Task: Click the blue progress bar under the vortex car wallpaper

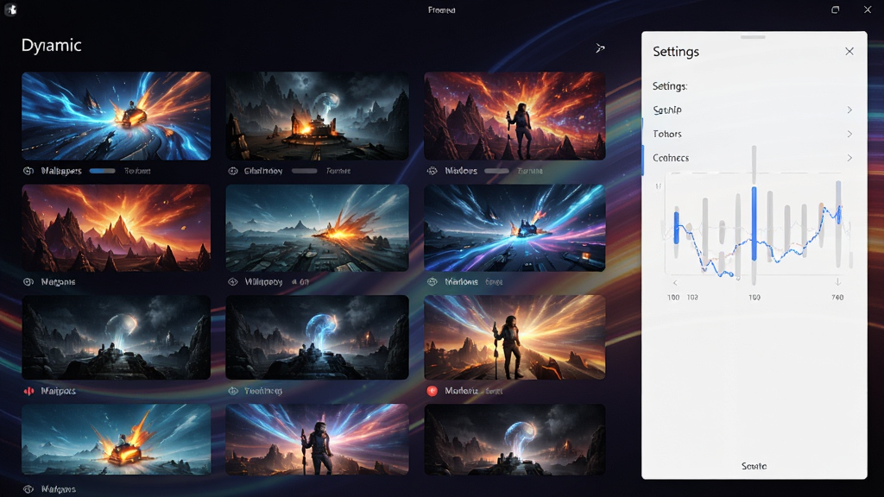Action: pos(102,171)
